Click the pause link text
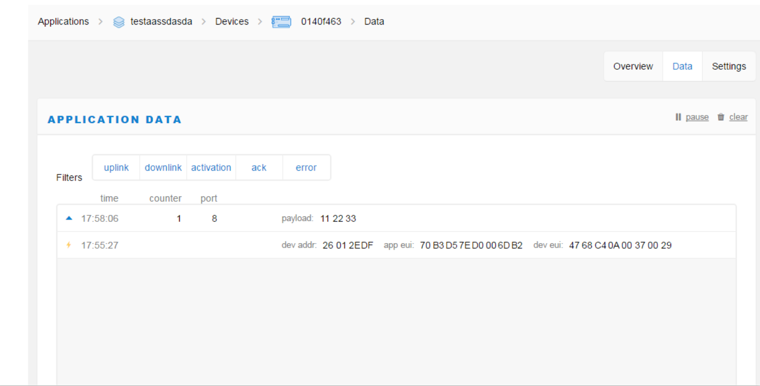Viewport: 760px width, 386px height. tap(697, 117)
